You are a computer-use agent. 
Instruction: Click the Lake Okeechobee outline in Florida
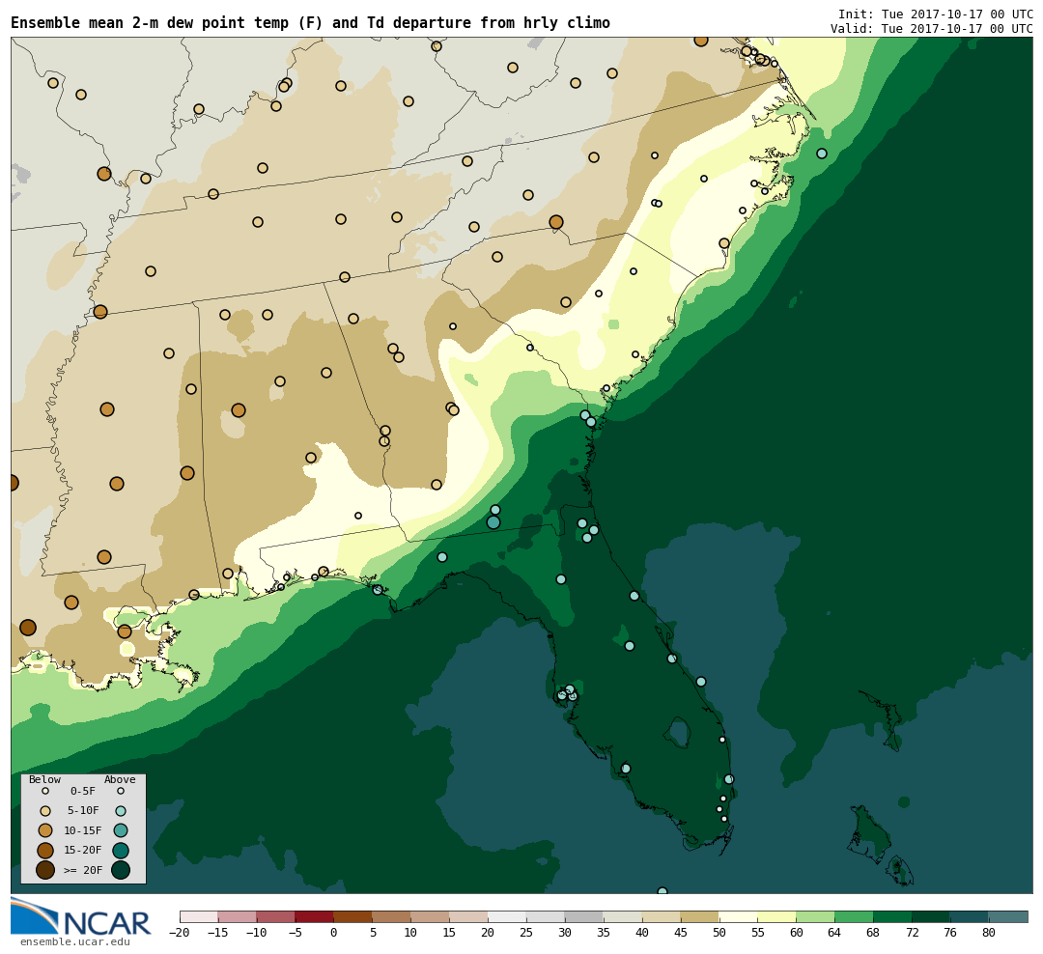click(679, 732)
